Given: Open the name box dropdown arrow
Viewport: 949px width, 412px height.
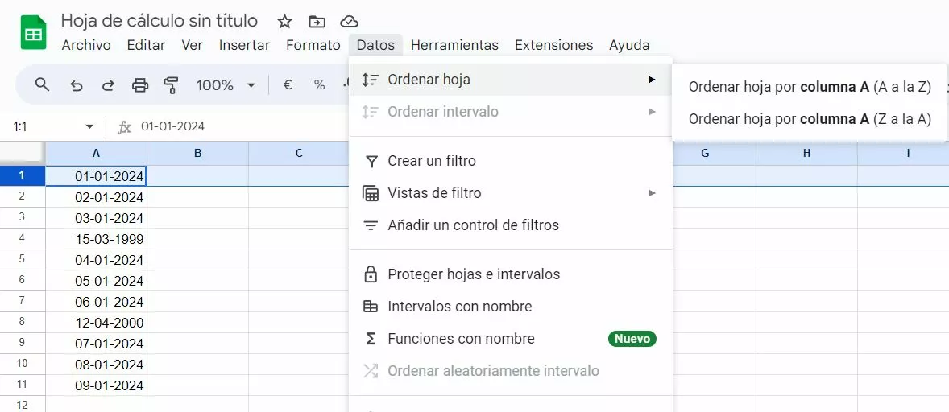Looking at the screenshot, I should tap(89, 127).
